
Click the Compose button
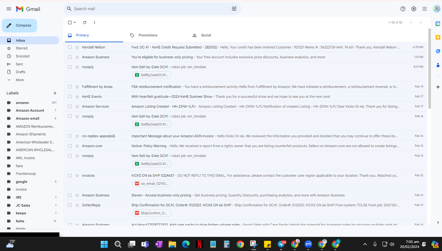pyautogui.click(x=19, y=26)
